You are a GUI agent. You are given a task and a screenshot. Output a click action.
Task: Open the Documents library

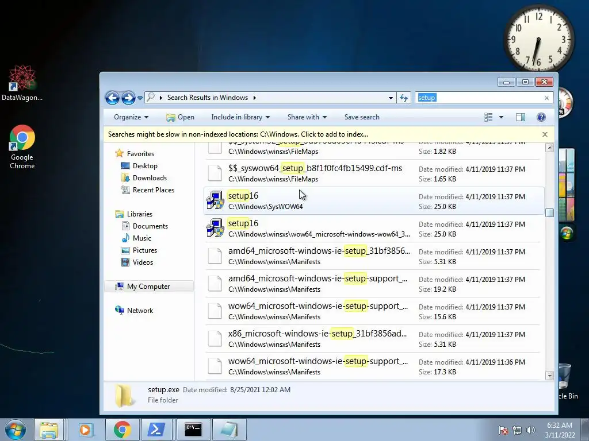coord(150,226)
